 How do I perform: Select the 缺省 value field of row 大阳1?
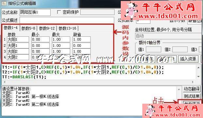(82, 39)
